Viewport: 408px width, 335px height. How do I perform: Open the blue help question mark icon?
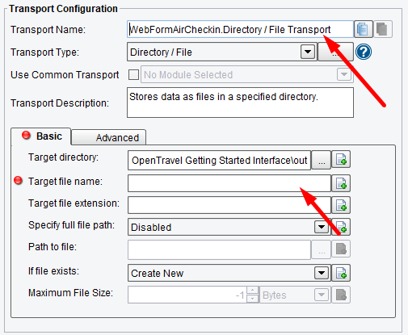pyautogui.click(x=364, y=52)
